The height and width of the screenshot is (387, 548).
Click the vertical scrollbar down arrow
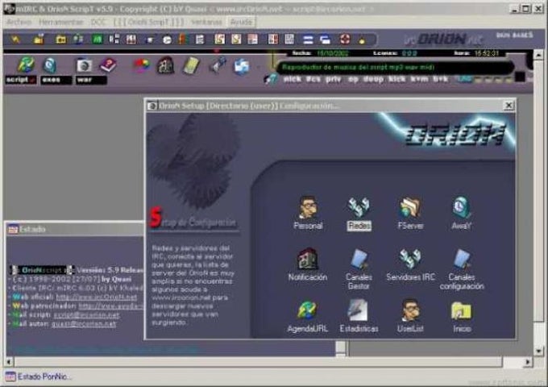click(x=538, y=351)
